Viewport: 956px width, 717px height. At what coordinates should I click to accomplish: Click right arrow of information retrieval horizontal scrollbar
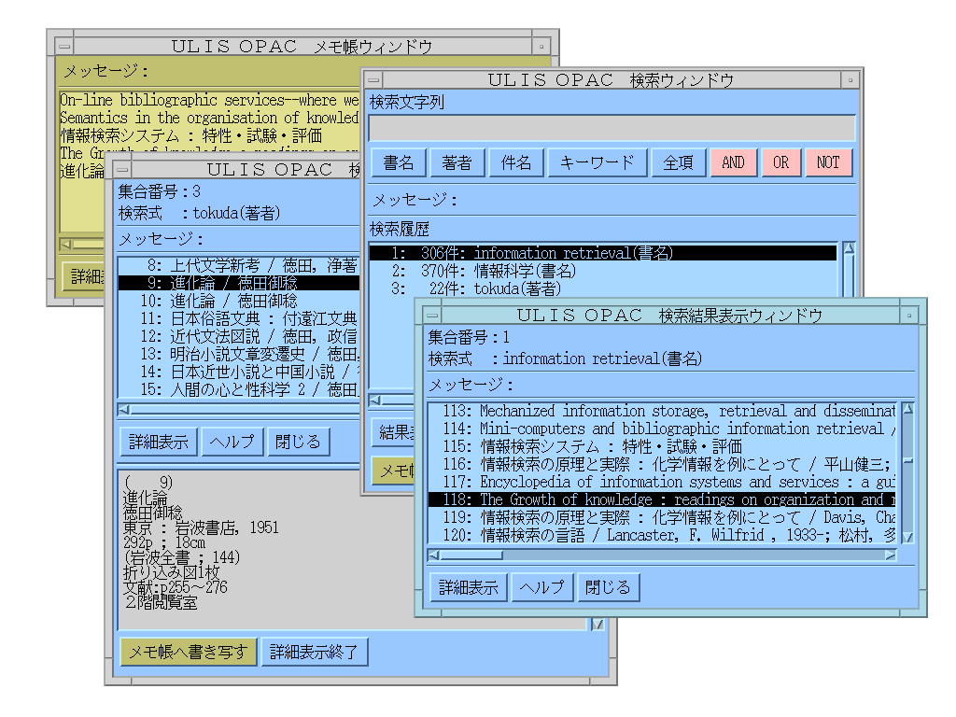point(891,555)
